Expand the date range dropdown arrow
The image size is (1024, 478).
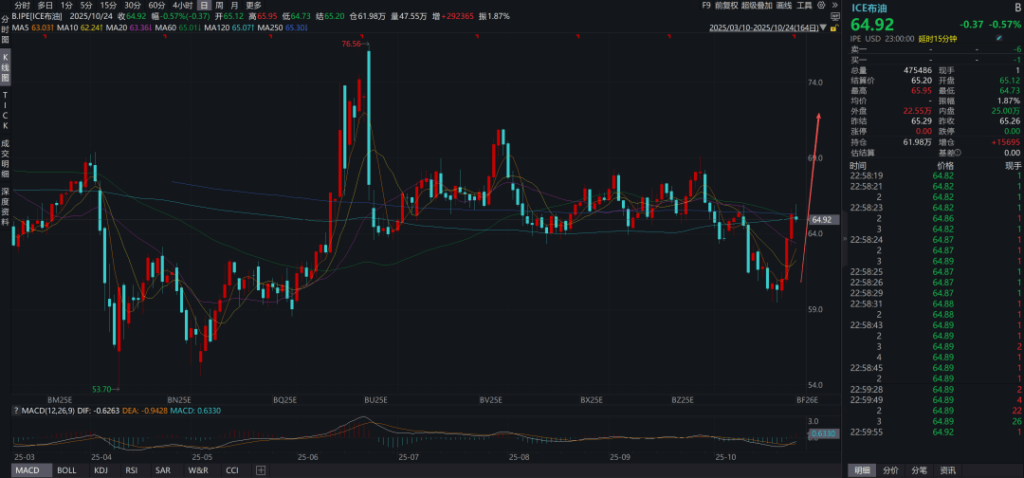point(820,28)
